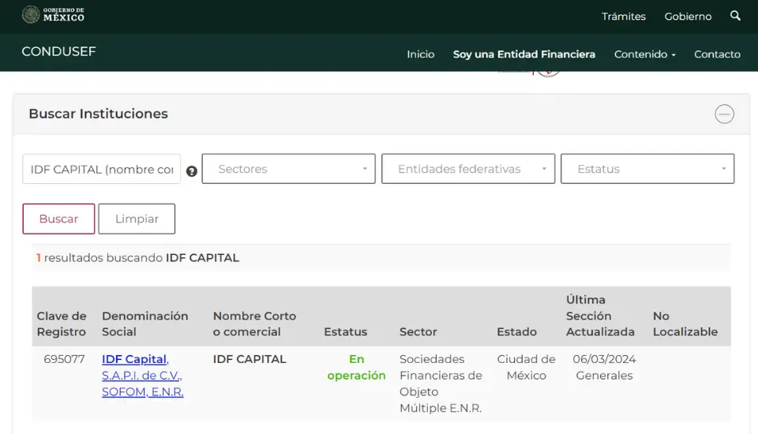The width and height of the screenshot is (758, 434).
Task: Click the No Localizable column header
Action: [685, 324]
